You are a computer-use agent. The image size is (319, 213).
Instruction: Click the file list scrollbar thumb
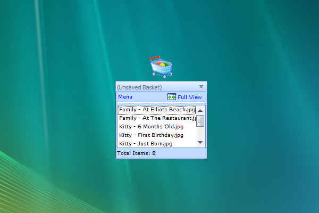point(200,121)
